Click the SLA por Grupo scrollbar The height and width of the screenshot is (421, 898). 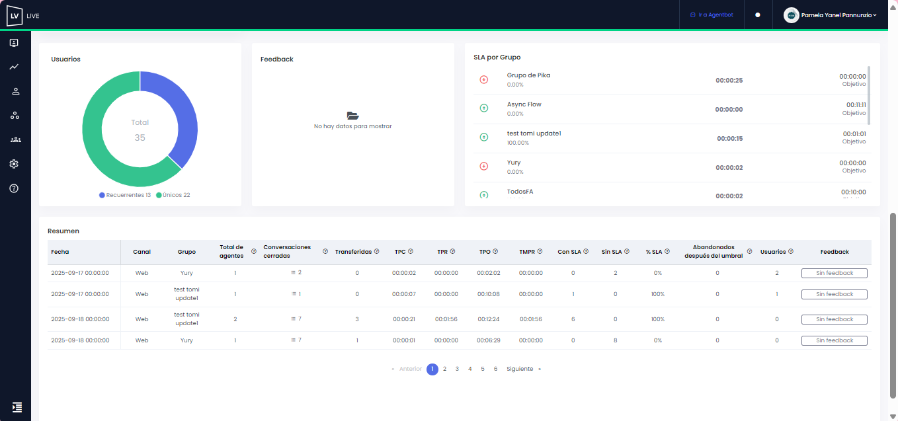click(x=869, y=95)
